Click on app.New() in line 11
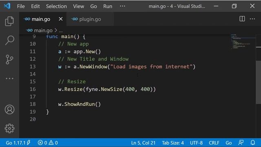 (87, 51)
